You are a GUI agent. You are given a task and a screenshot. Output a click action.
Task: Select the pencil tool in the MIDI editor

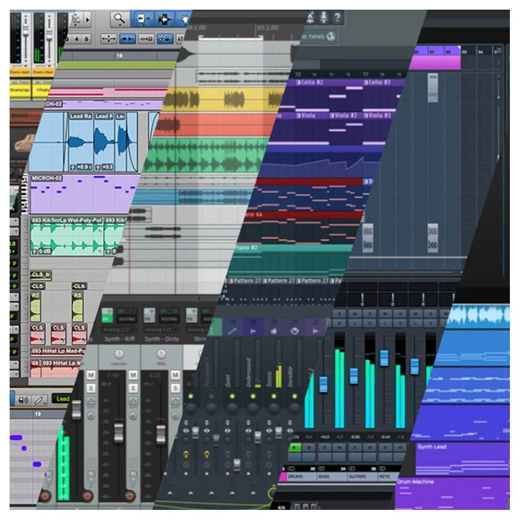pos(39,400)
